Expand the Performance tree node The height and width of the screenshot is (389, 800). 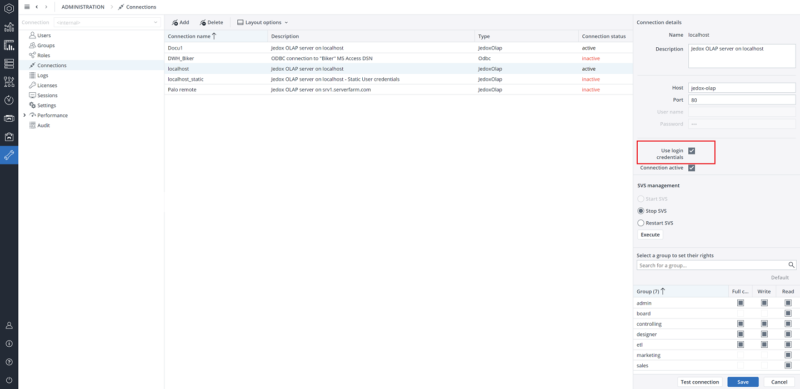(x=24, y=116)
